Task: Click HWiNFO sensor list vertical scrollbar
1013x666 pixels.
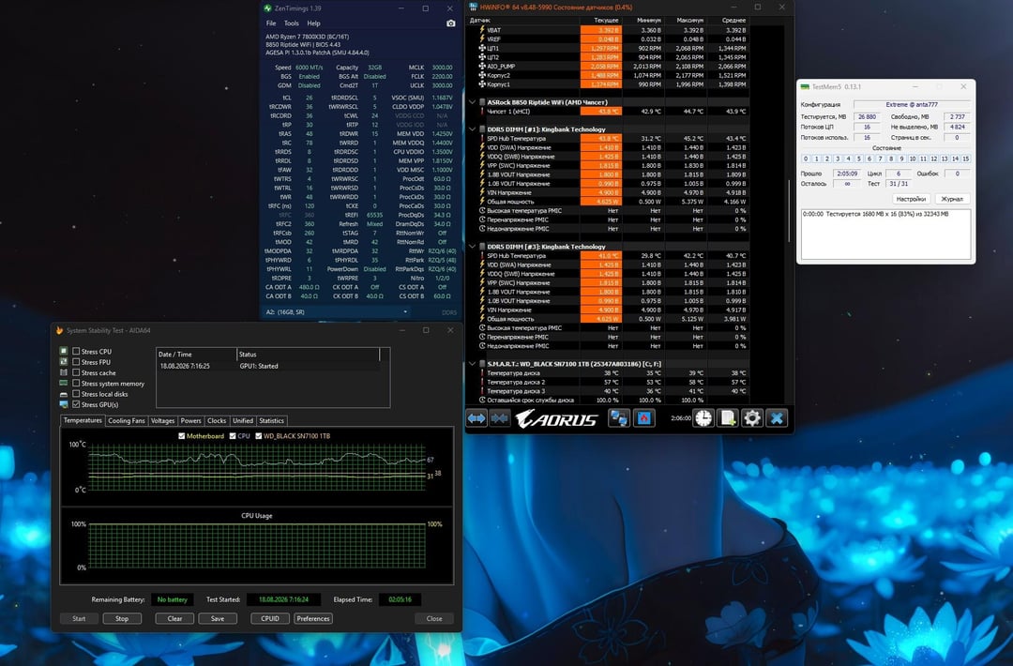Action: 790,211
